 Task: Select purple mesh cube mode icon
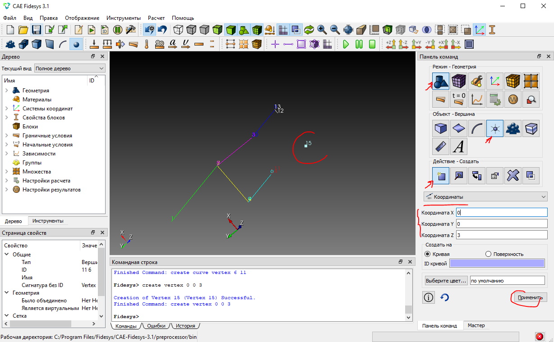pos(459,81)
